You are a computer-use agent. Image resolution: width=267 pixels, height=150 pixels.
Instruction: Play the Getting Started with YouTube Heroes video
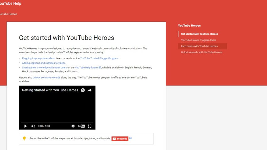(x=25, y=126)
